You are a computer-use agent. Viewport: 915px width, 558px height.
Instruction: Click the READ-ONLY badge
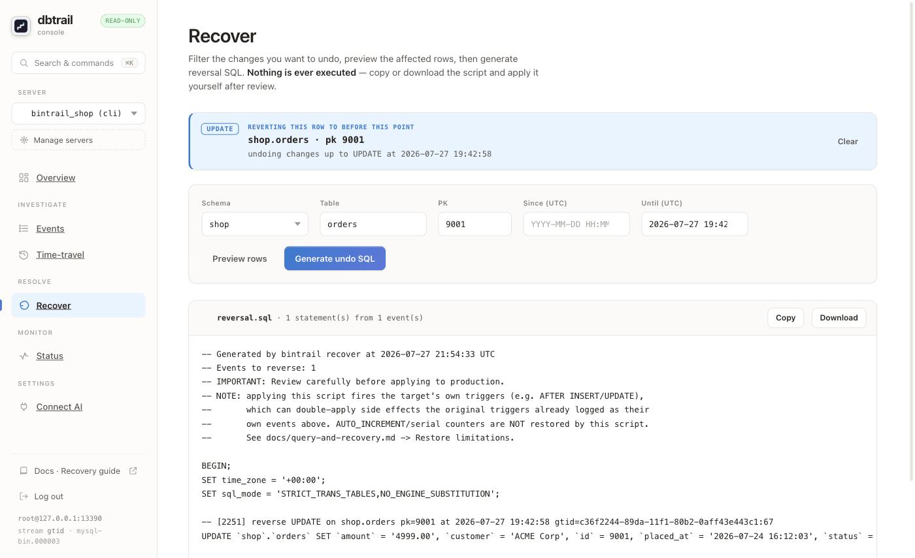pos(123,21)
